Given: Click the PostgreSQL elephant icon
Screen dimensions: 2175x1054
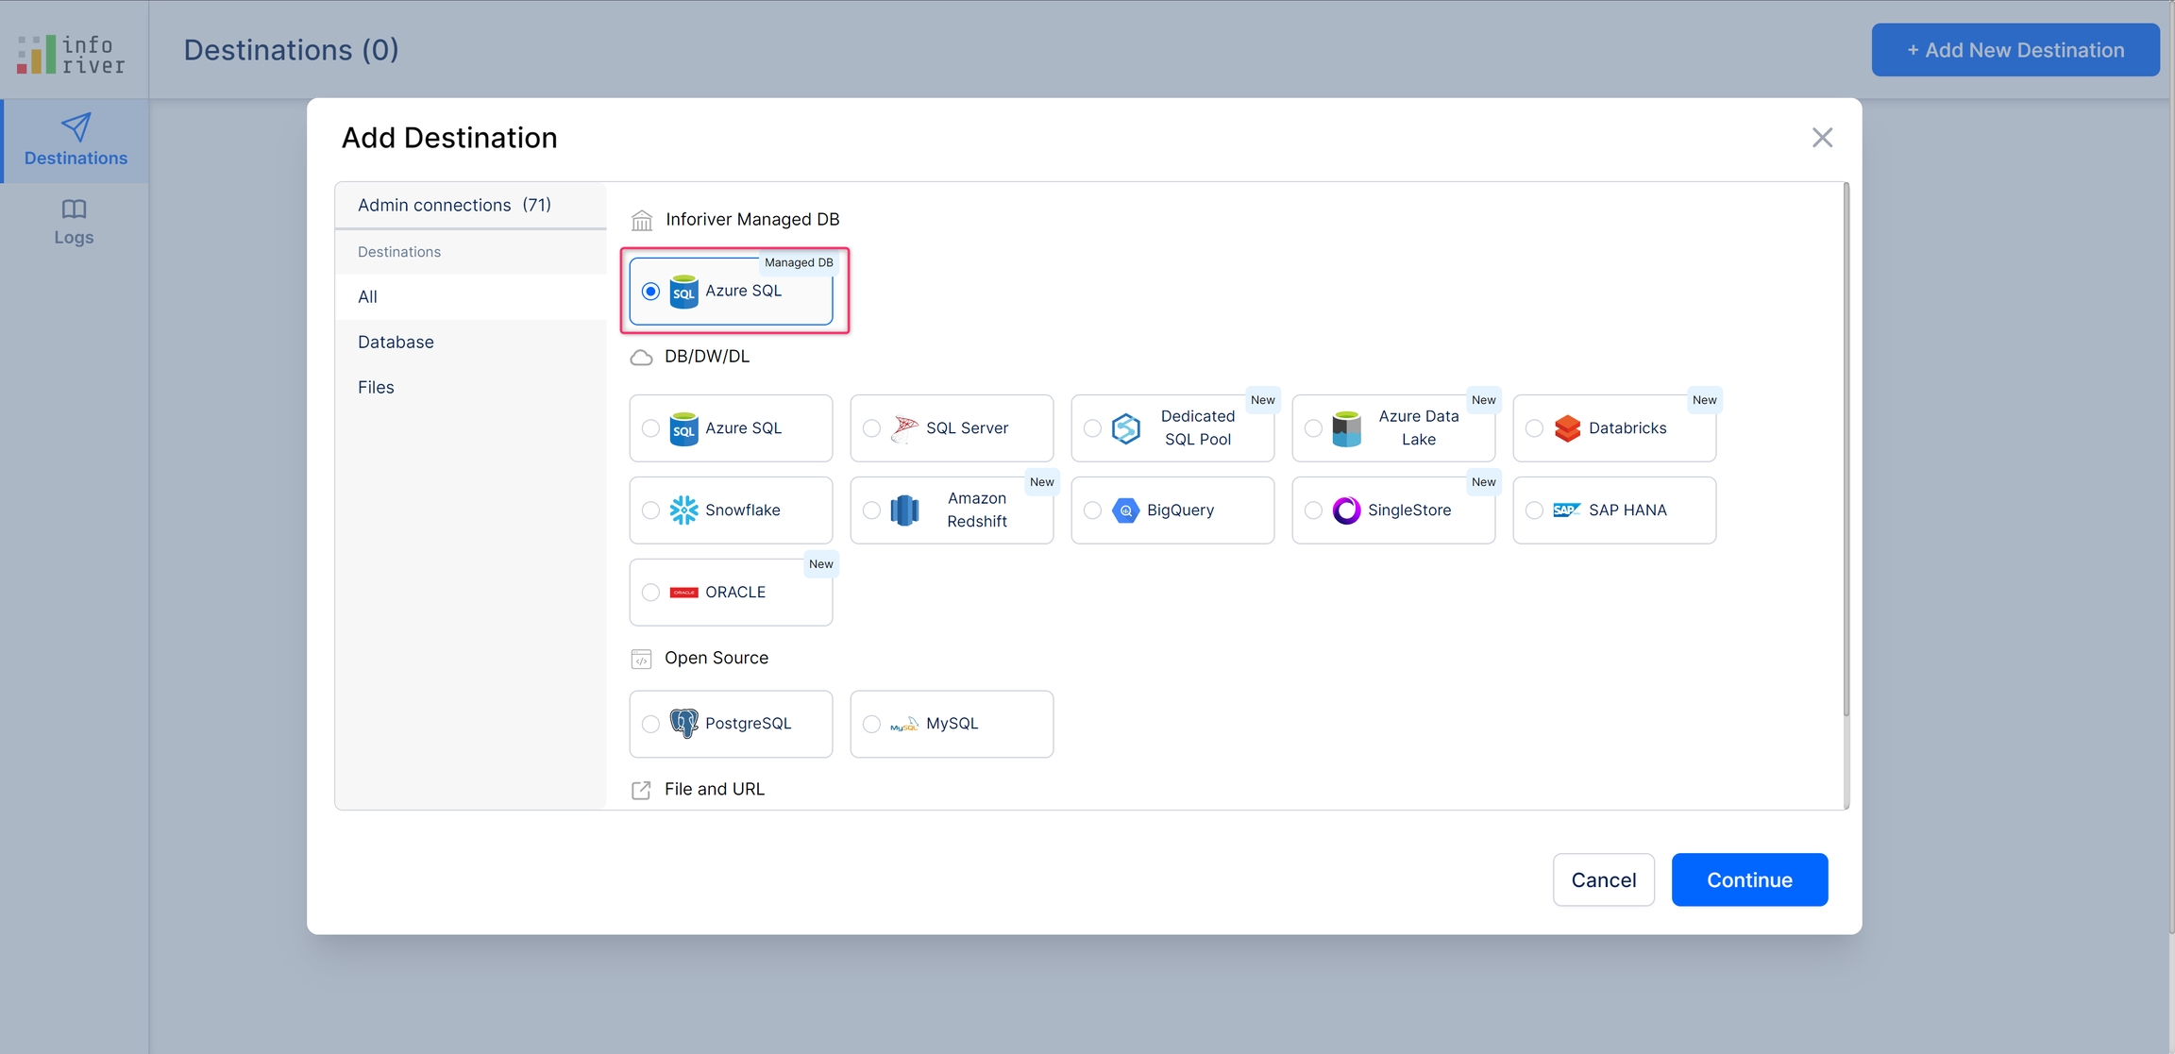Looking at the screenshot, I should (x=683, y=724).
